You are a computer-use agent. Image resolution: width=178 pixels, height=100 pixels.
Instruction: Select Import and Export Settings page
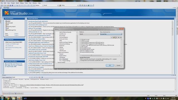pyautogui.click(x=66, y=42)
